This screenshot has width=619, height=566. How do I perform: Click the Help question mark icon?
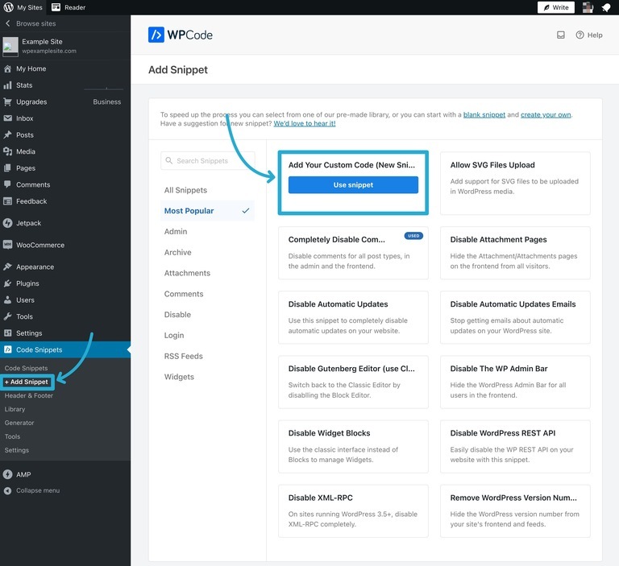580,35
